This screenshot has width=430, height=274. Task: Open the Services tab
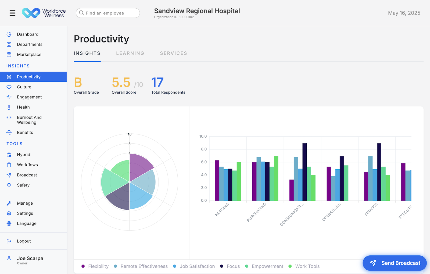(173, 53)
